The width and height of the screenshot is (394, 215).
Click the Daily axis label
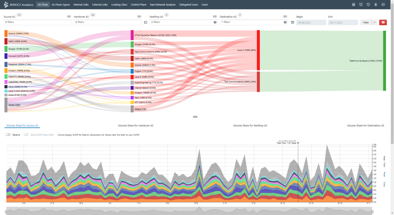click(384, 184)
